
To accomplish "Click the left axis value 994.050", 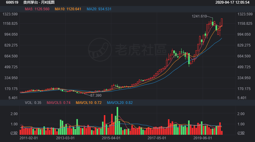I will coord(11,34).
